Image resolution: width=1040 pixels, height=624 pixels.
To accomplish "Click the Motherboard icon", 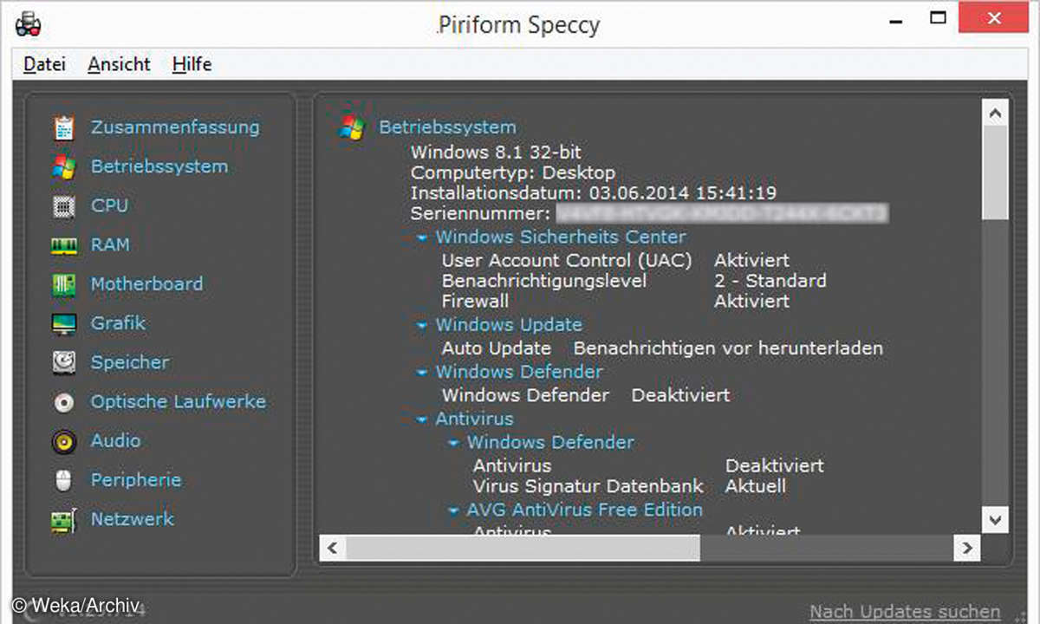I will click(64, 284).
